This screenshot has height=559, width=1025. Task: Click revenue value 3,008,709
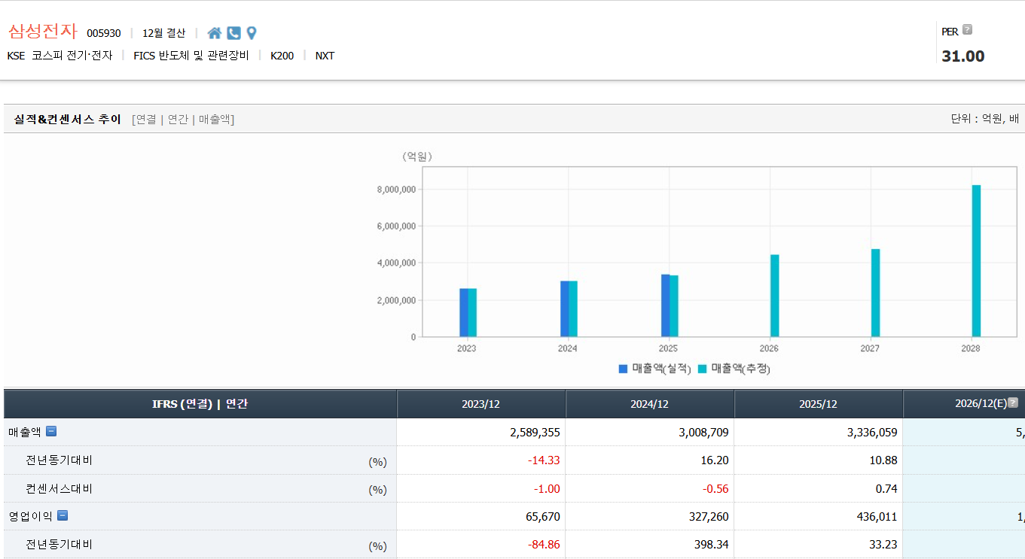(703, 433)
